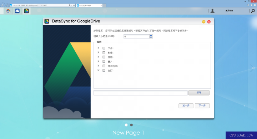Click the 應用程式 category label
Viewport: 257px width, 139px height.
[113, 66]
